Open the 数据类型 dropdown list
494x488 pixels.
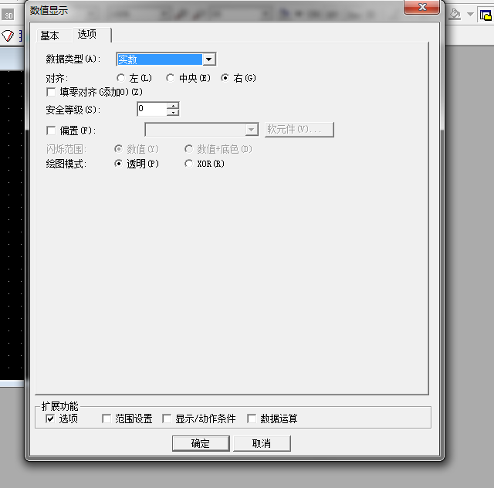pyautogui.click(x=208, y=59)
